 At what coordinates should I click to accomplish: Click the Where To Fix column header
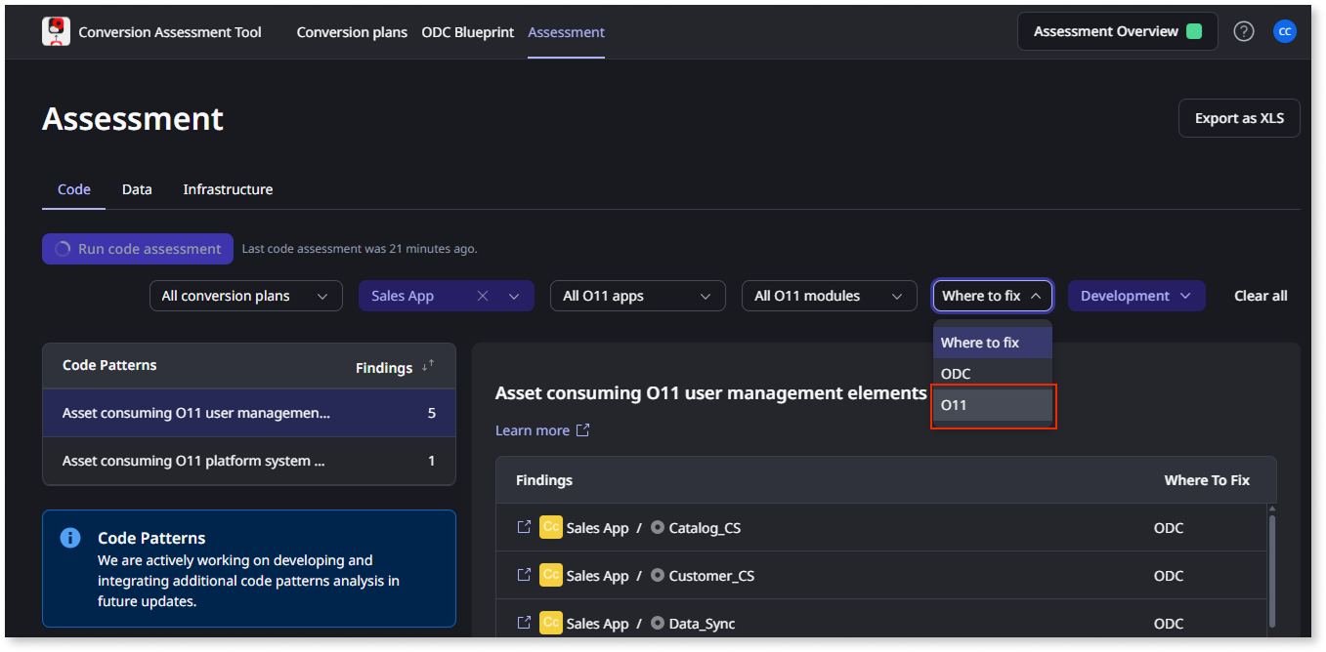pos(1207,480)
